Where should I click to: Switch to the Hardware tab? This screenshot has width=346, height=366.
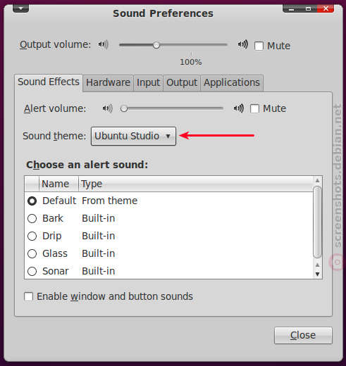[x=108, y=83]
